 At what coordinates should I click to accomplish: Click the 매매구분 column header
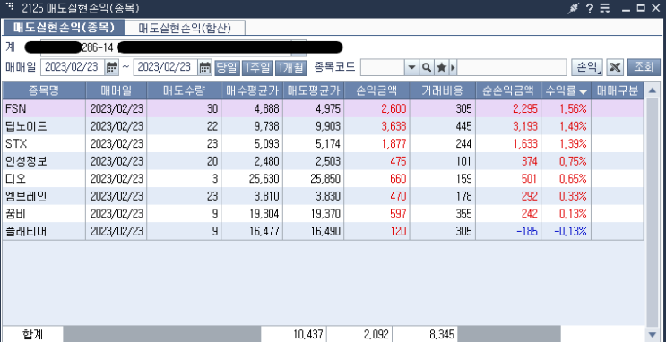(618, 90)
